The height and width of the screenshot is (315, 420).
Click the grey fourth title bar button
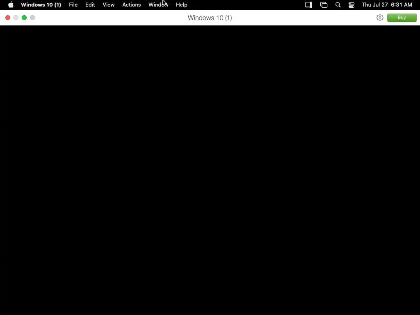pyautogui.click(x=32, y=18)
